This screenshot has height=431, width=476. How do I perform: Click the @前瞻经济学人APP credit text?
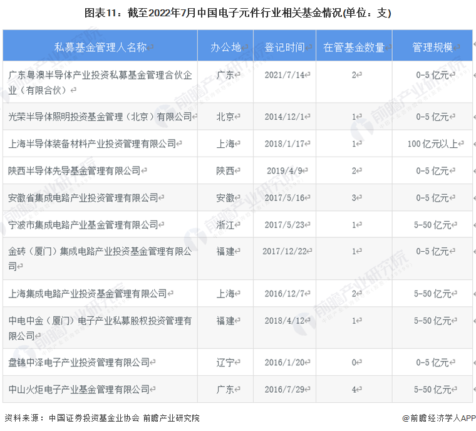[x=438, y=418]
